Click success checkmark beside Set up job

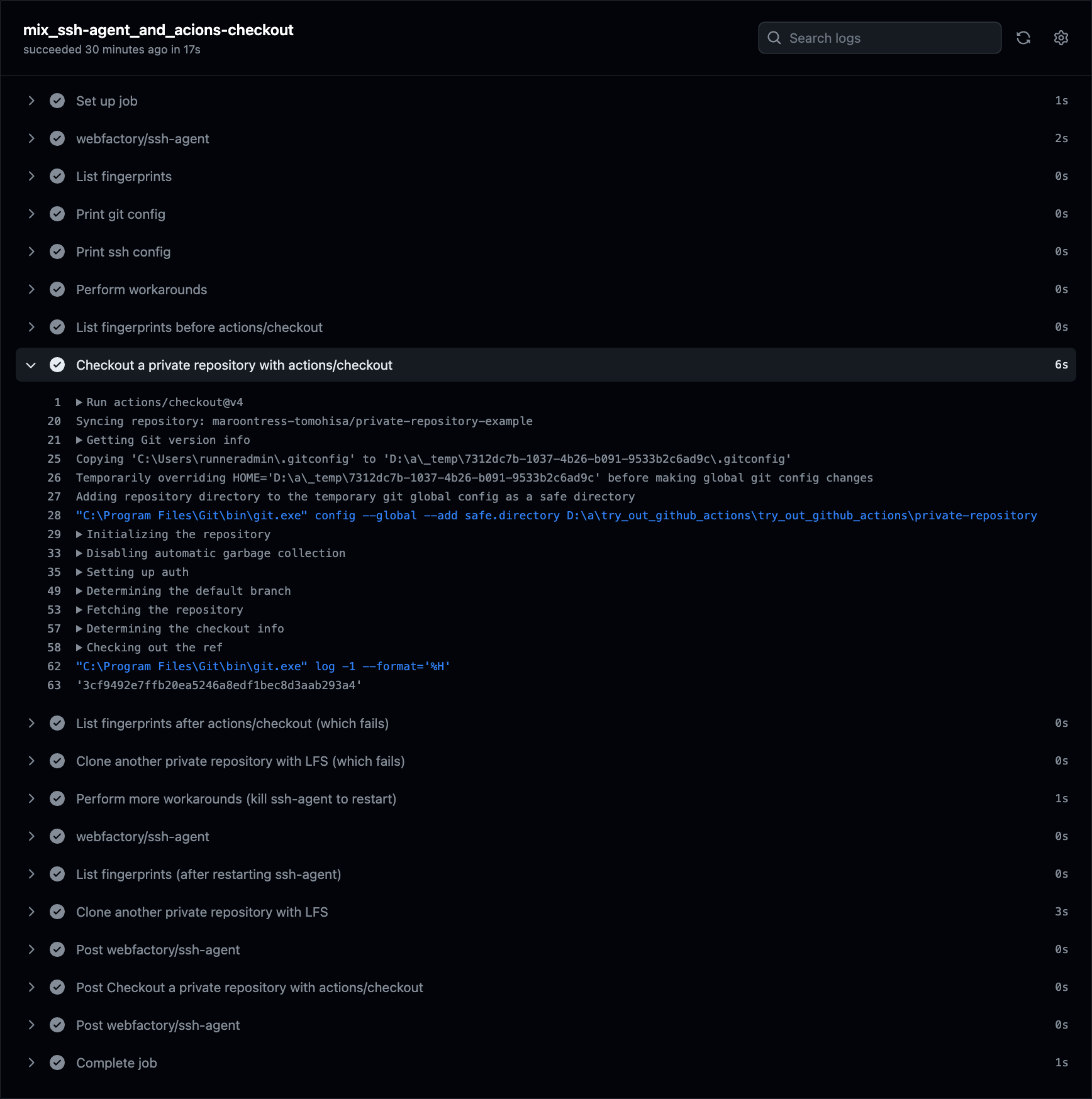click(57, 101)
